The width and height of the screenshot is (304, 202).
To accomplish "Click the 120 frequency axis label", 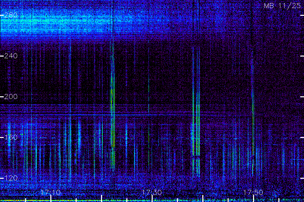I will point(11,178).
